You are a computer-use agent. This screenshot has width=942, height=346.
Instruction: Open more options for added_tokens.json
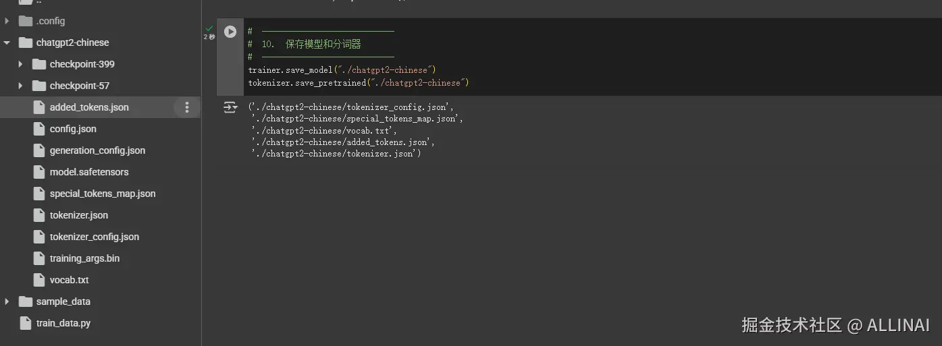pyautogui.click(x=187, y=107)
